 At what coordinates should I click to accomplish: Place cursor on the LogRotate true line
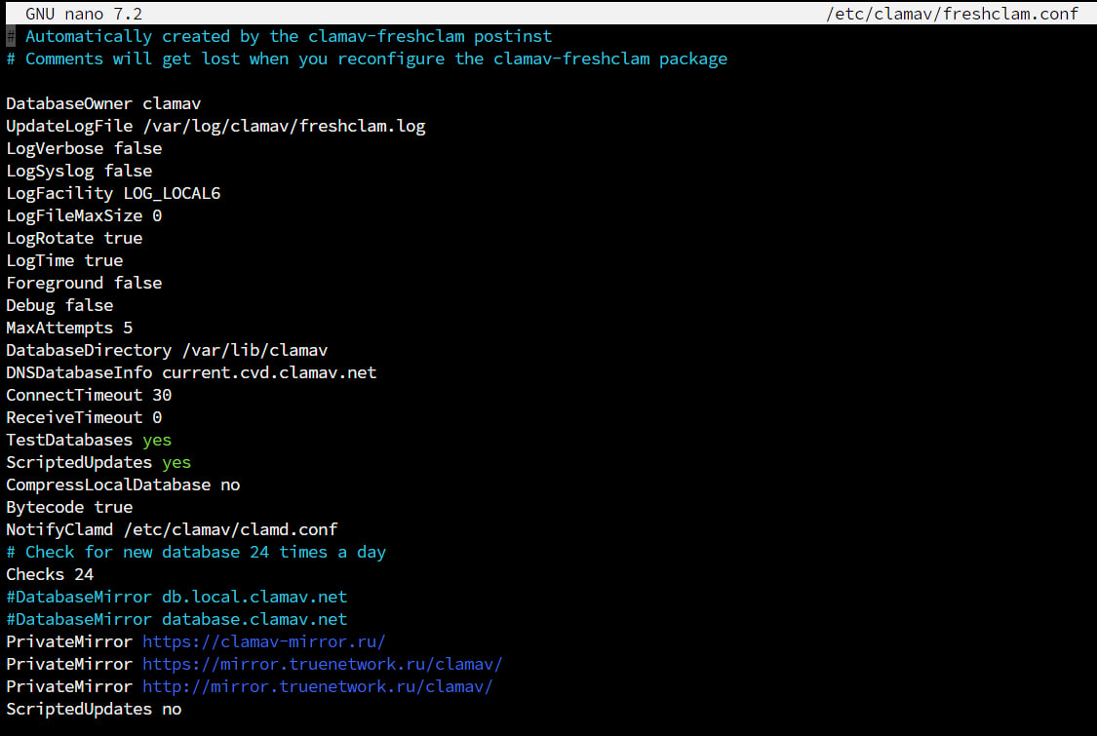coord(74,238)
